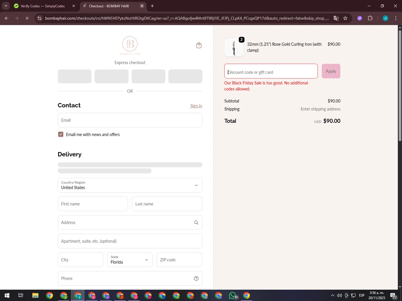Click the Email input field
The image size is (402, 301).
[130, 120]
